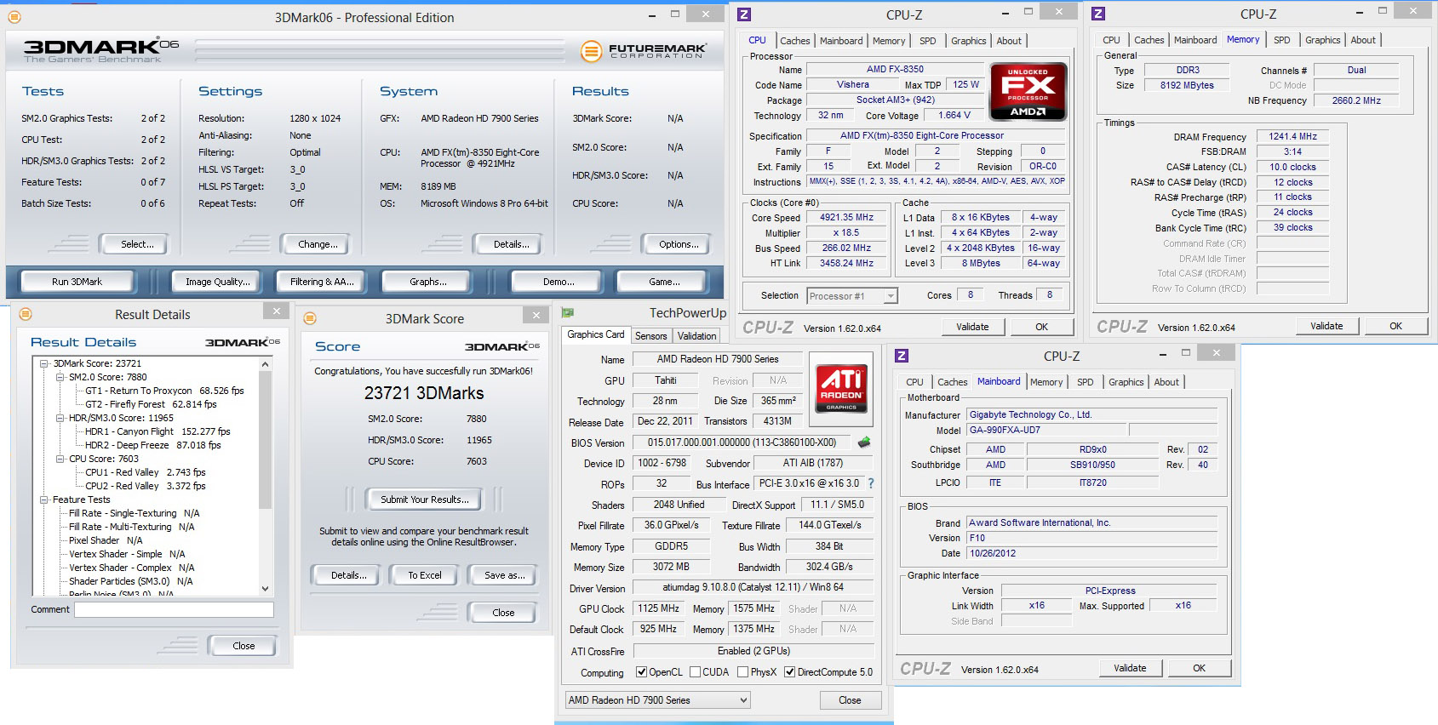The width and height of the screenshot is (1438, 725).
Task: Click the Futuremark Corporation logo
Action: pyautogui.click(x=644, y=51)
